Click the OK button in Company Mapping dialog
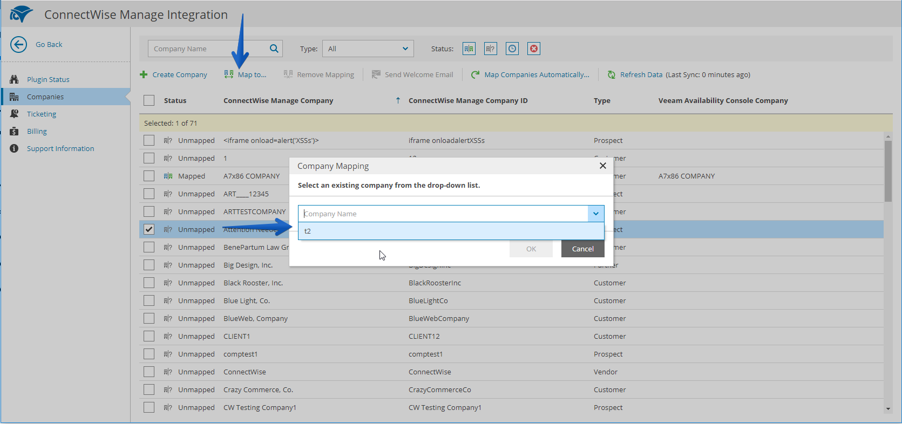The height and width of the screenshot is (424, 902). click(x=531, y=249)
